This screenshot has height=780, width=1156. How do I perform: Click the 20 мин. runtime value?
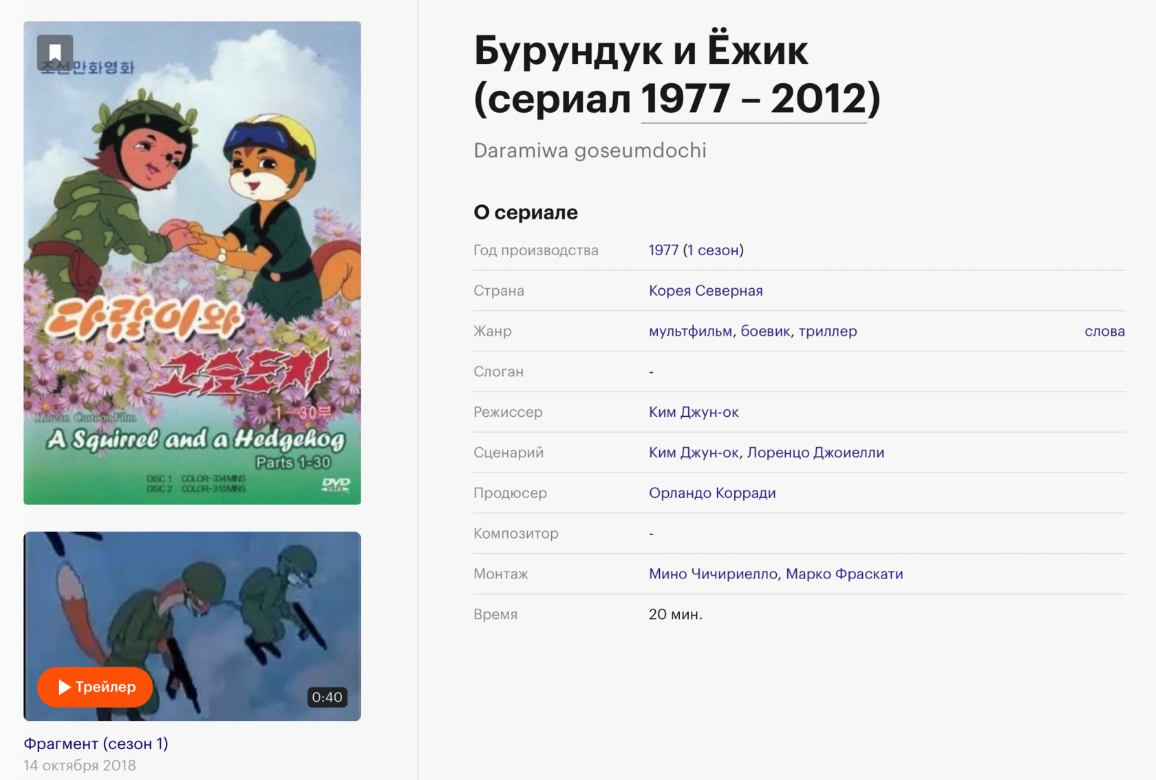[675, 614]
